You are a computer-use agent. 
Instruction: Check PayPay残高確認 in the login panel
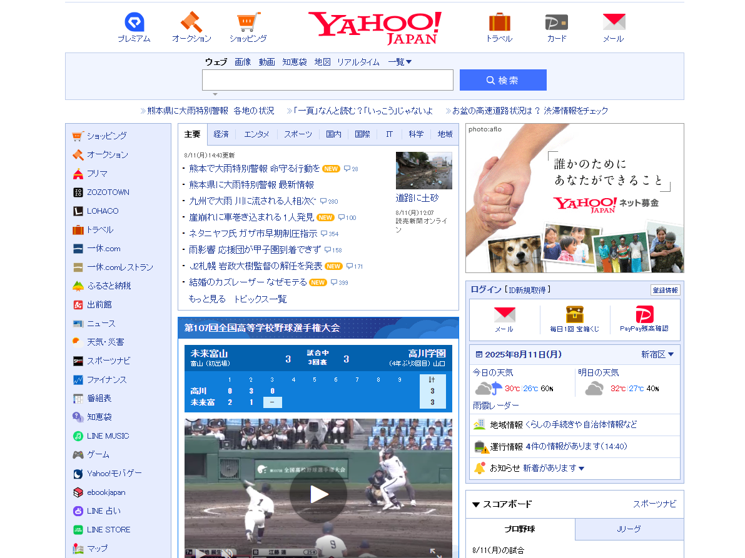tap(646, 319)
